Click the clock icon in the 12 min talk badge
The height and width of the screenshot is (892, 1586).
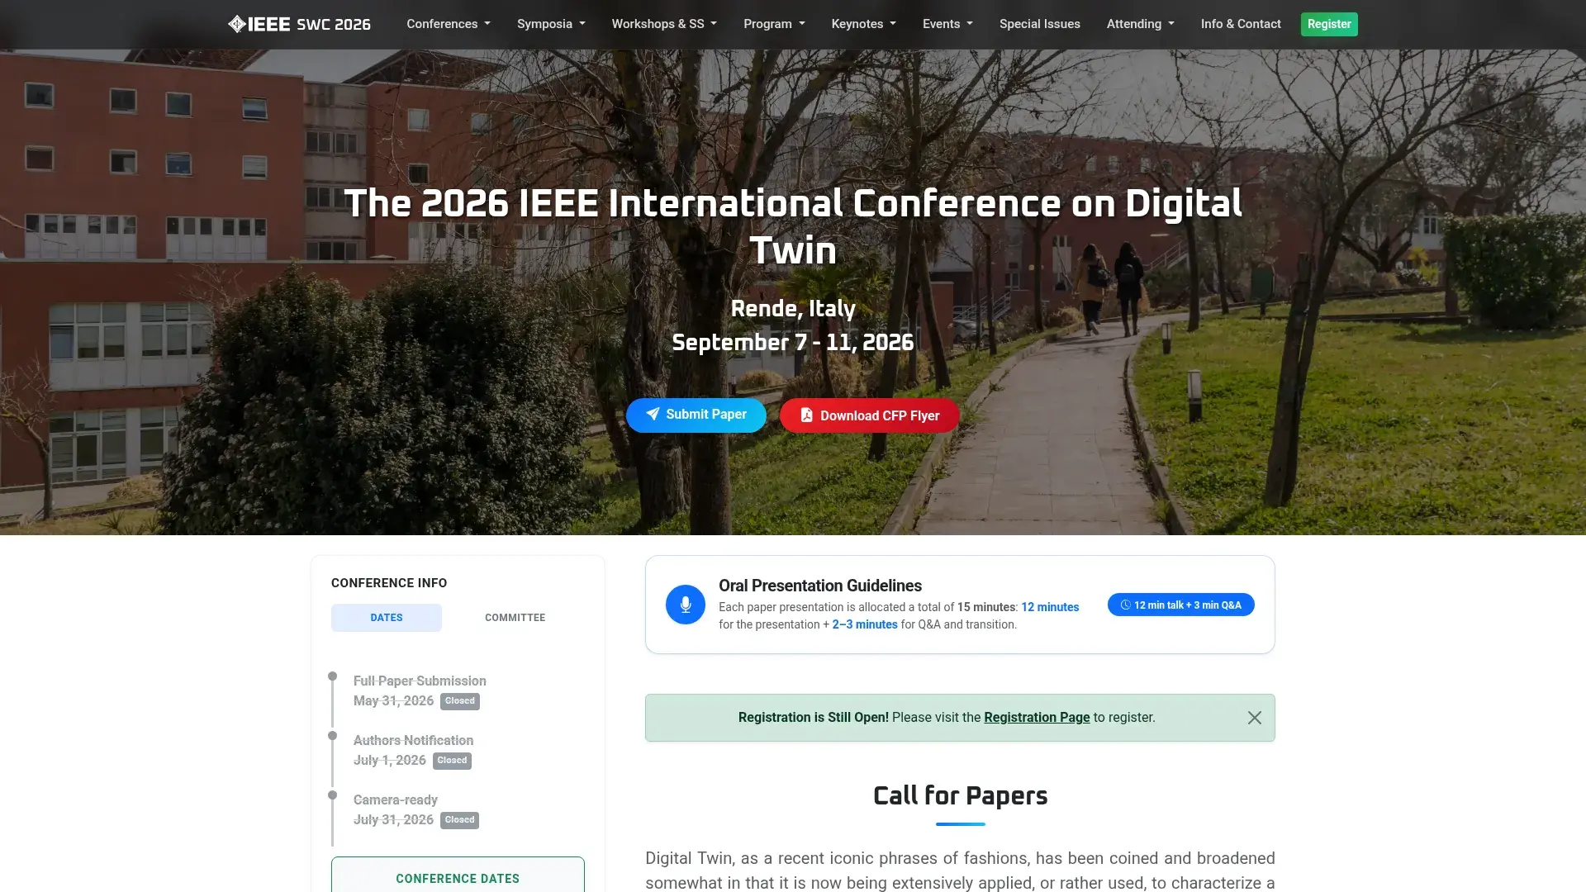click(1125, 605)
